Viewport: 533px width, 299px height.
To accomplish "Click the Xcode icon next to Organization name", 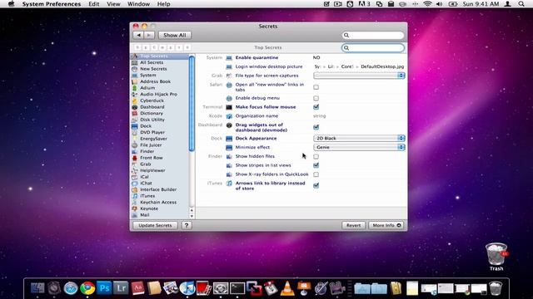I will click(x=229, y=116).
